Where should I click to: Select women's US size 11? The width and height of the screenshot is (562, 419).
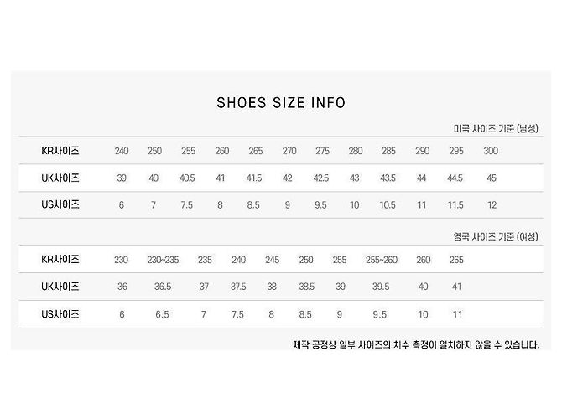point(457,314)
